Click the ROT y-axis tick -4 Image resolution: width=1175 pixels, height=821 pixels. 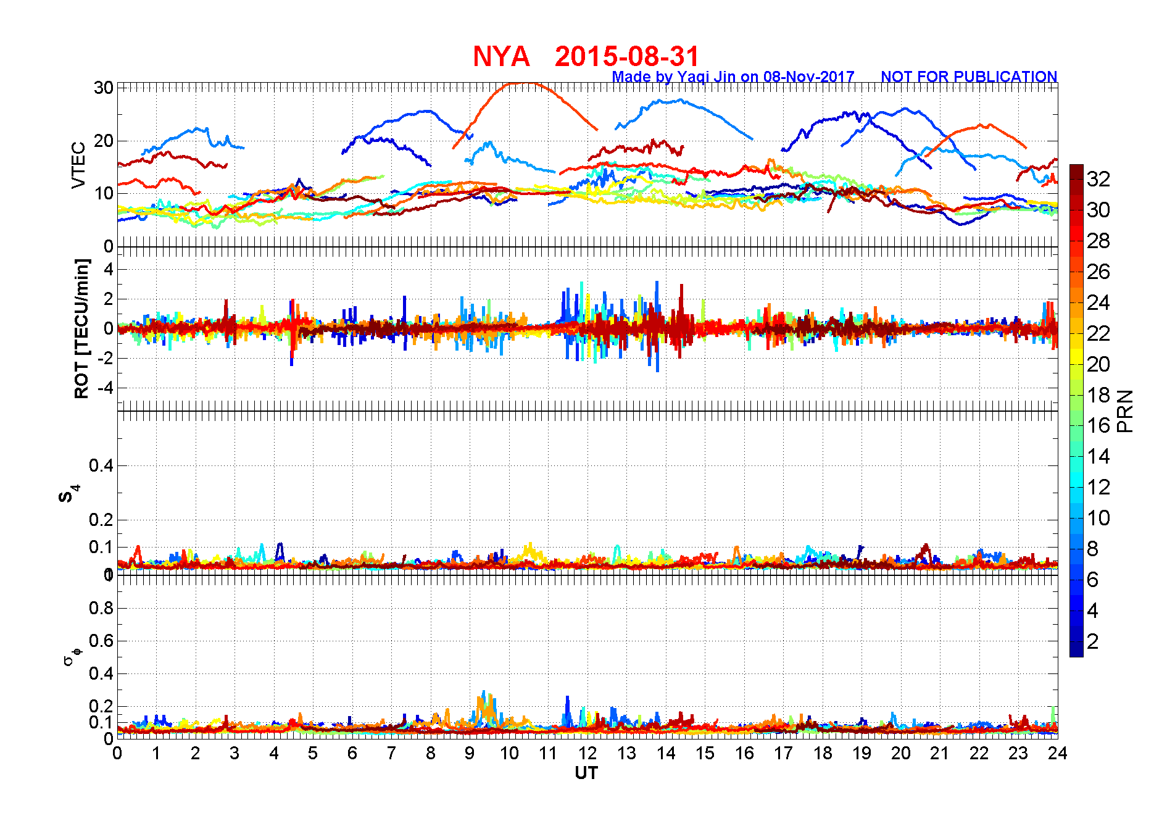[x=106, y=388]
